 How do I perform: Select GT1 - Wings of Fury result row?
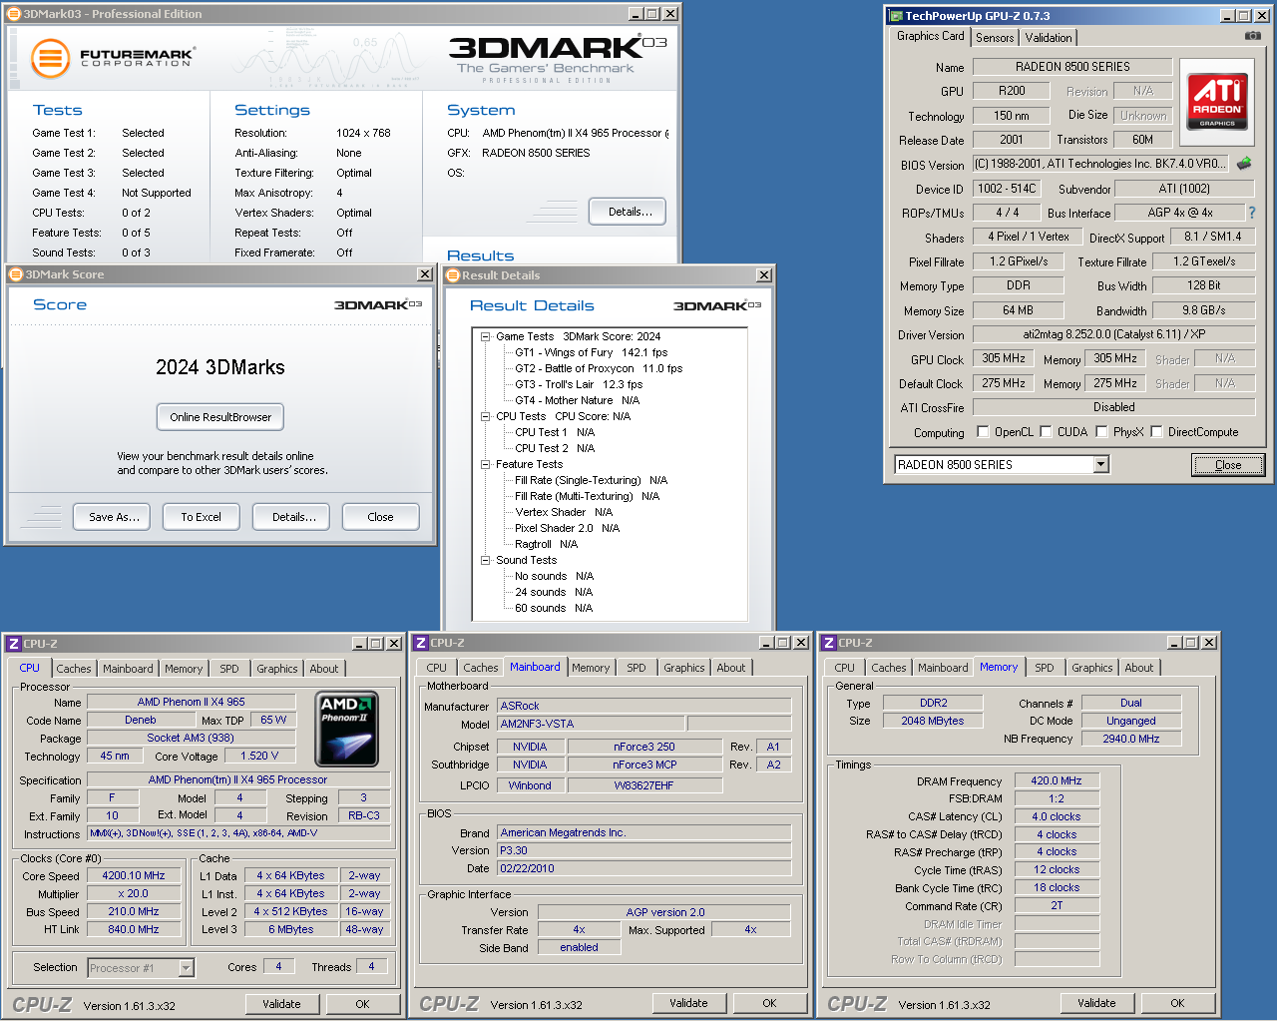(x=591, y=352)
